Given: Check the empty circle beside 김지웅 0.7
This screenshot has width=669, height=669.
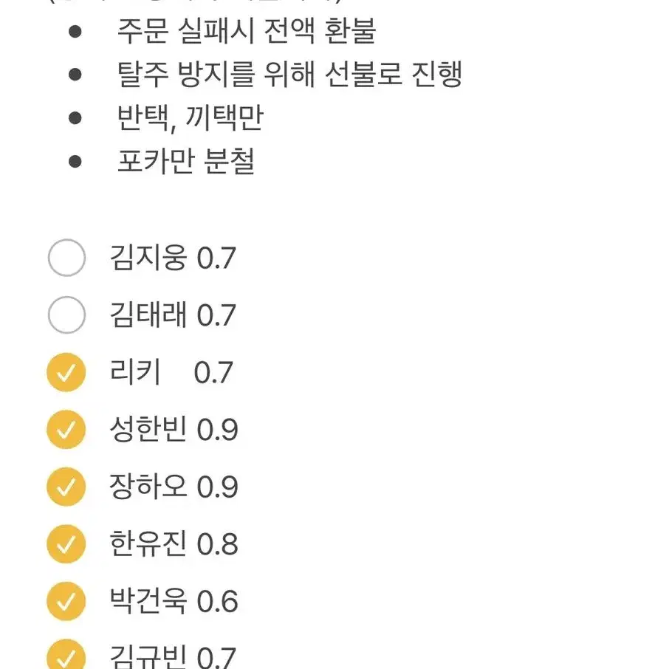Looking at the screenshot, I should click(66, 258).
